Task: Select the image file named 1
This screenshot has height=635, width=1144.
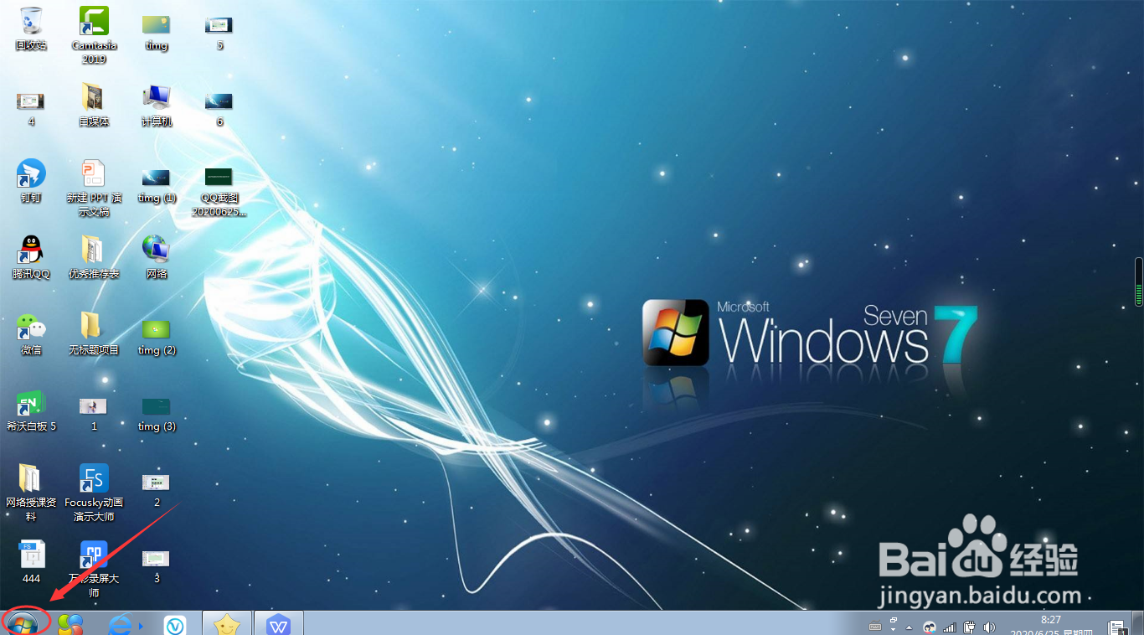Action: tap(94, 413)
